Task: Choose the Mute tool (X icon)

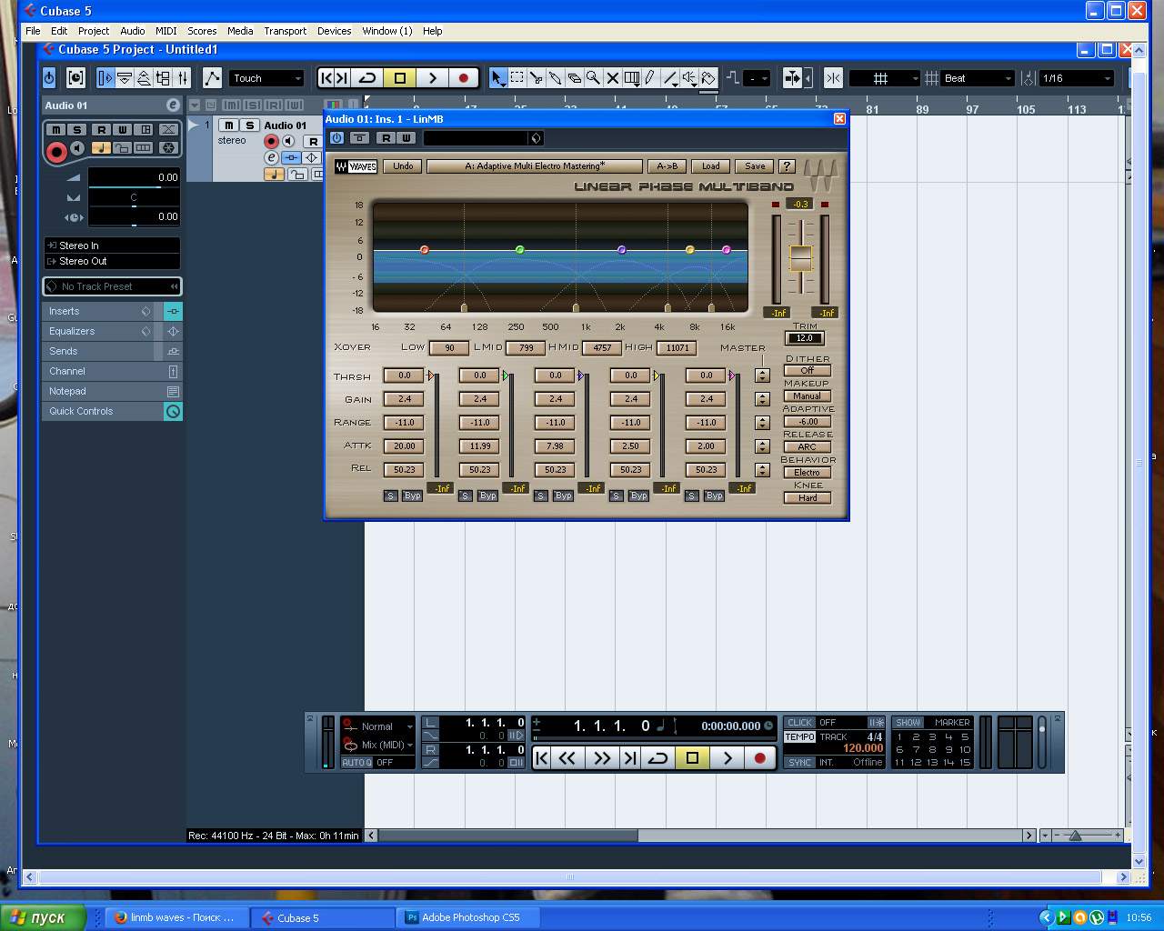Action: [612, 78]
